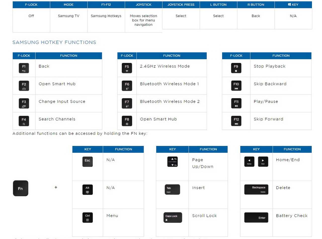
Task: Click 'N/A' beside the Esc key
Action: 110,160
